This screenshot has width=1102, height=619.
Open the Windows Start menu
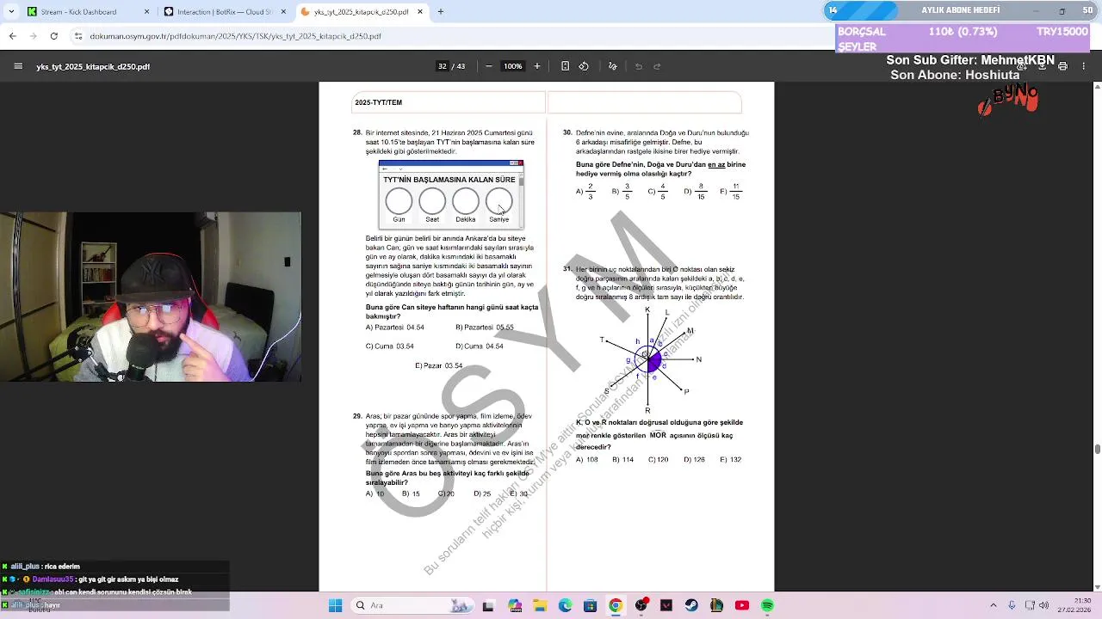click(335, 605)
